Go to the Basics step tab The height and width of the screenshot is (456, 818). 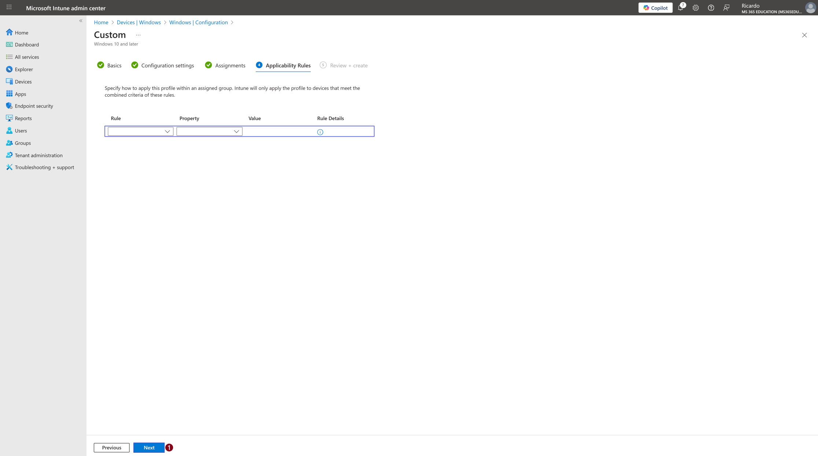click(109, 65)
